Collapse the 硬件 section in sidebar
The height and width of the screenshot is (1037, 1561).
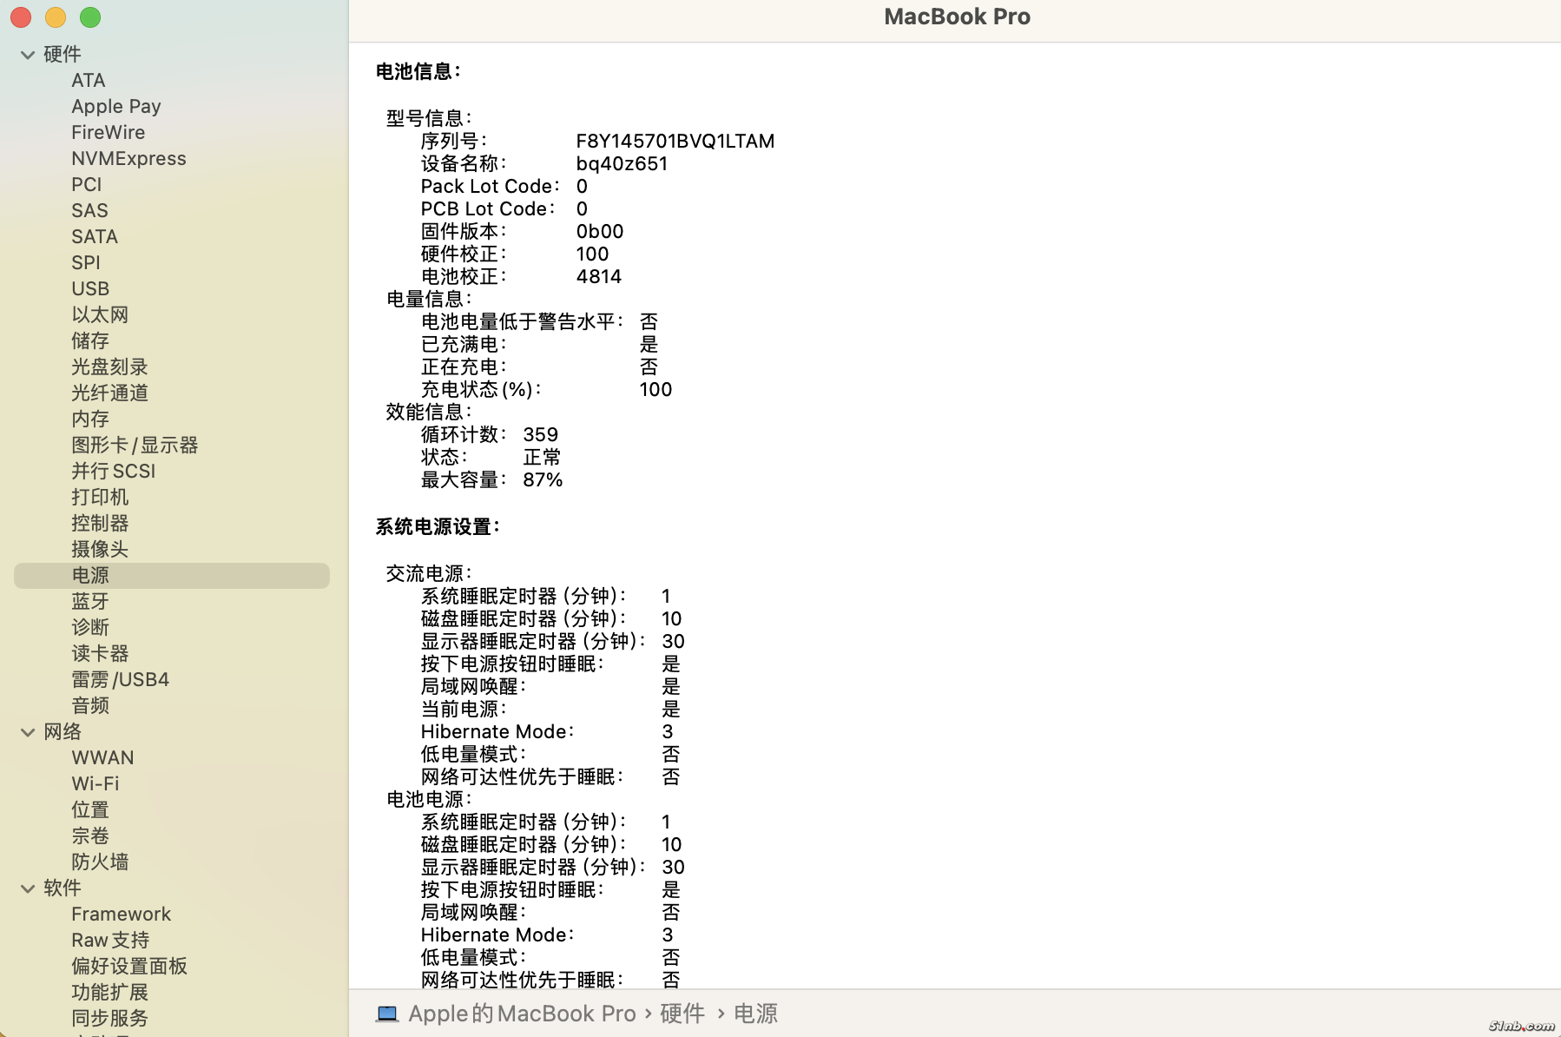[x=27, y=54]
